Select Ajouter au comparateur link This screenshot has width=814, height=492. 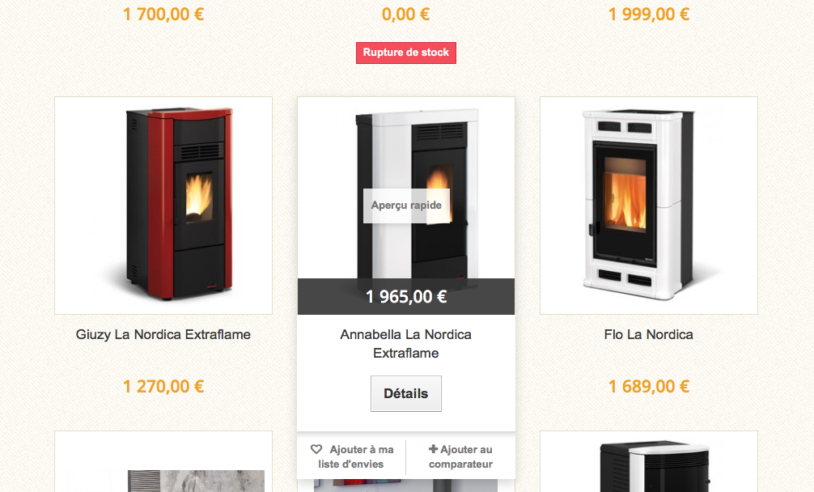[460, 456]
